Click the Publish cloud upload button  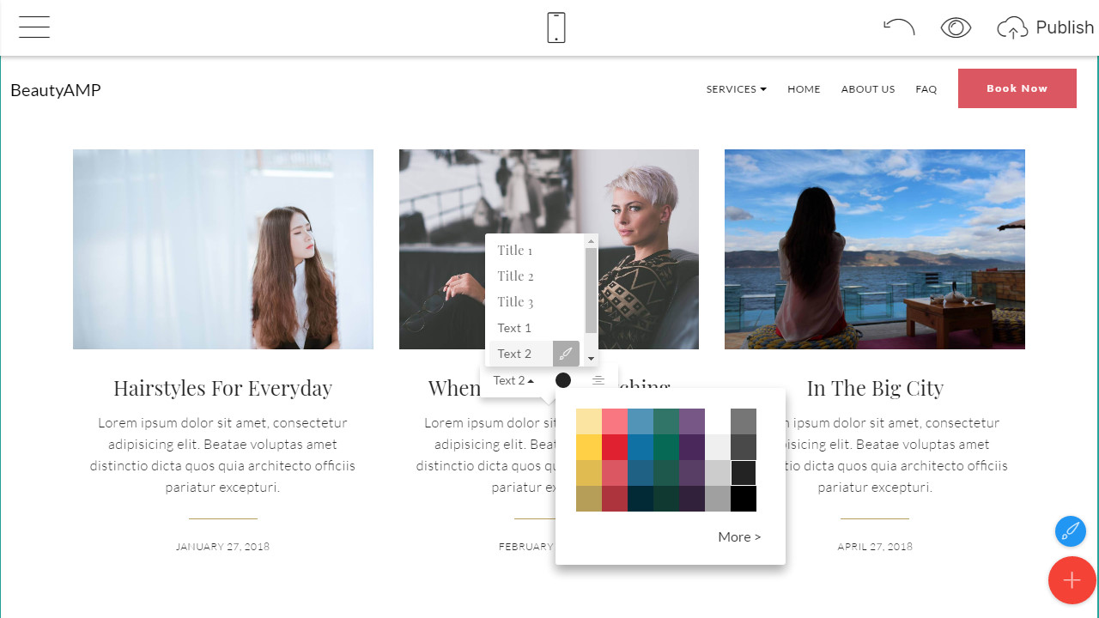point(1046,27)
